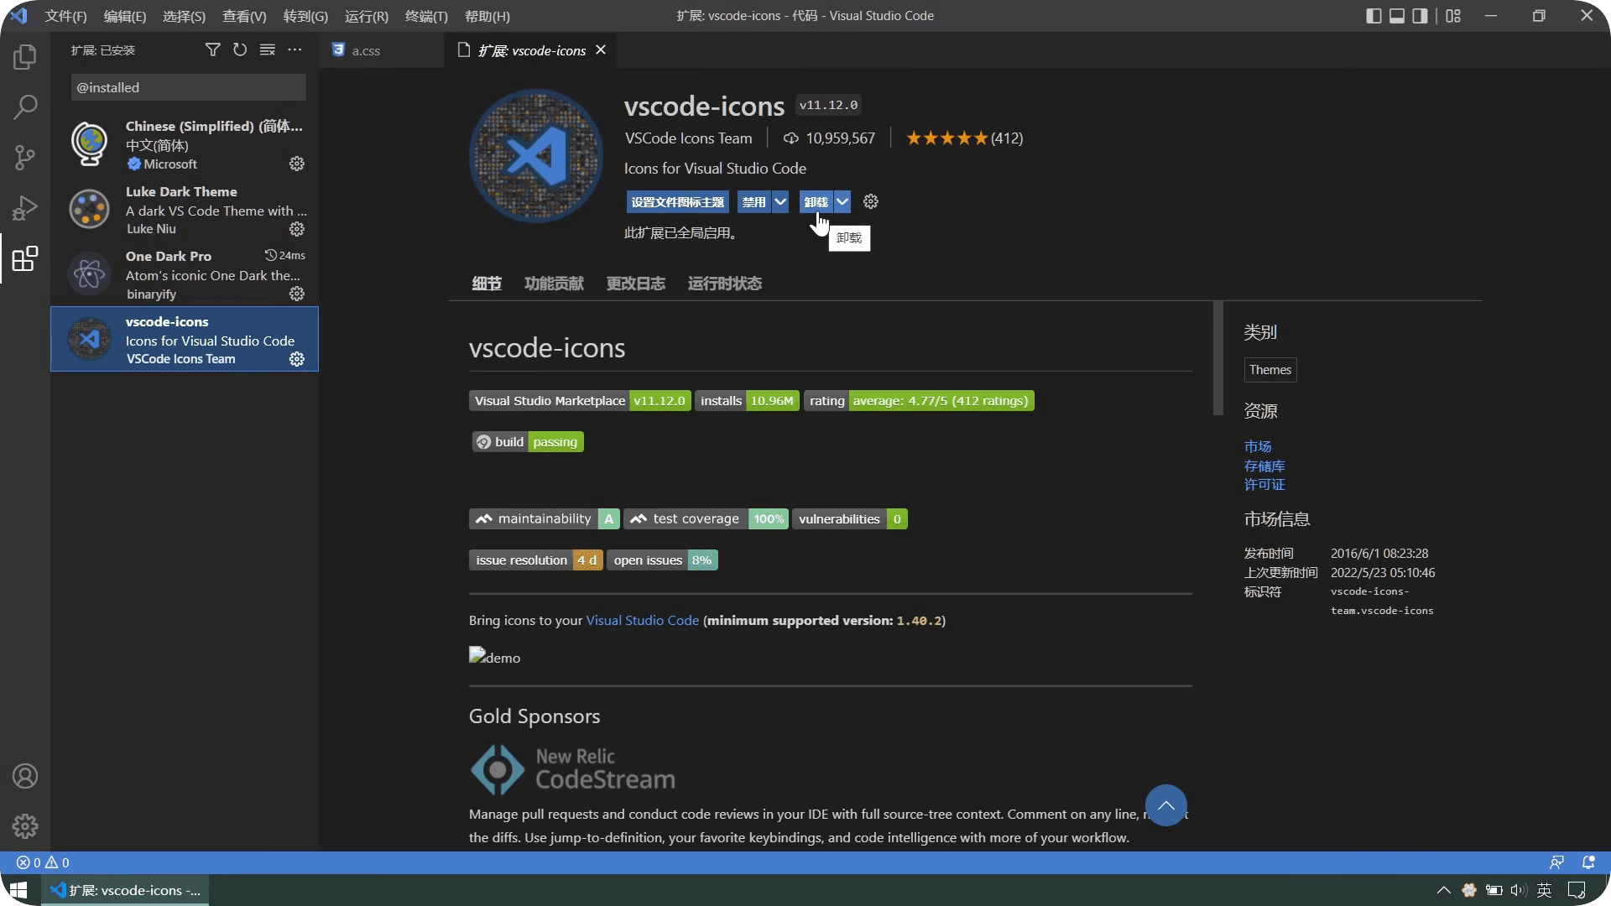Click the filter extensions funnel icon
Viewport: 1611px width, 906px height.
pos(213,50)
